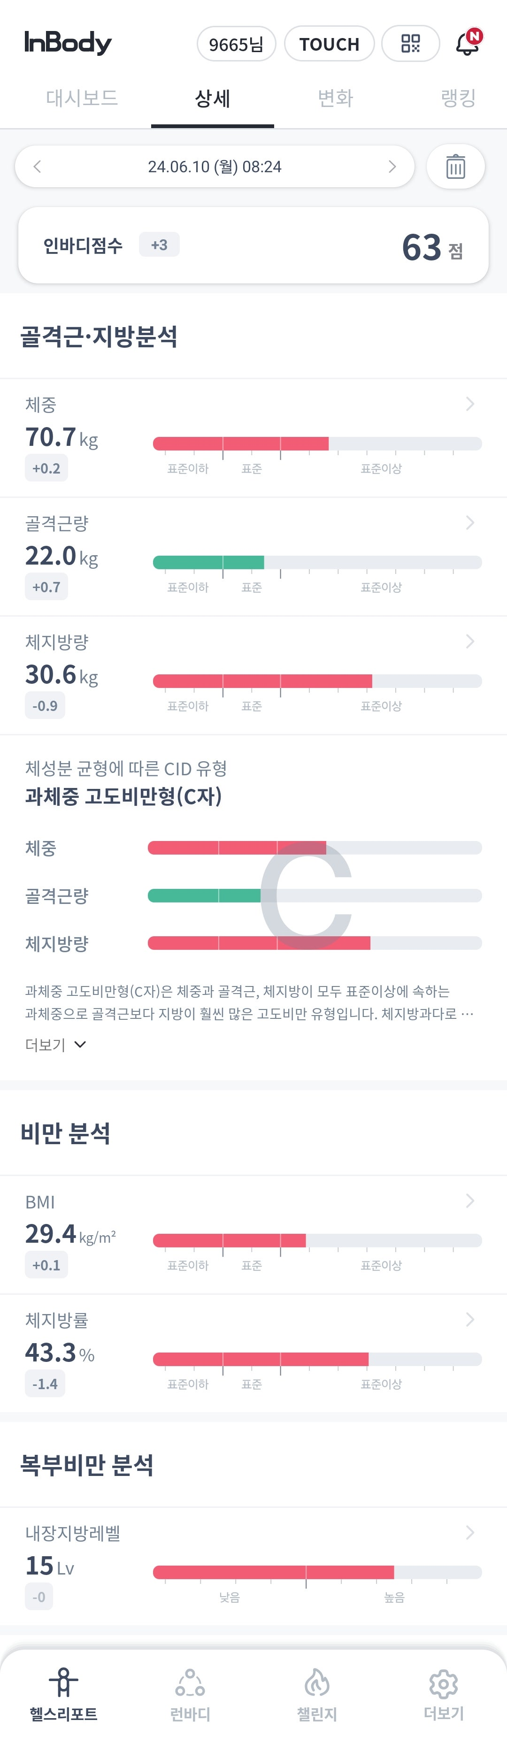This screenshot has height=1743, width=507.
Task: Tap the TOUCH button
Action: [329, 44]
